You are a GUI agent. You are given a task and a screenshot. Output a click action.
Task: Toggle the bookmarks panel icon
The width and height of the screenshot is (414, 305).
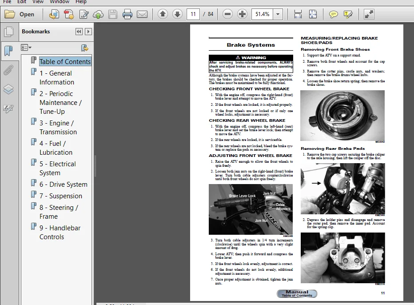point(9,51)
